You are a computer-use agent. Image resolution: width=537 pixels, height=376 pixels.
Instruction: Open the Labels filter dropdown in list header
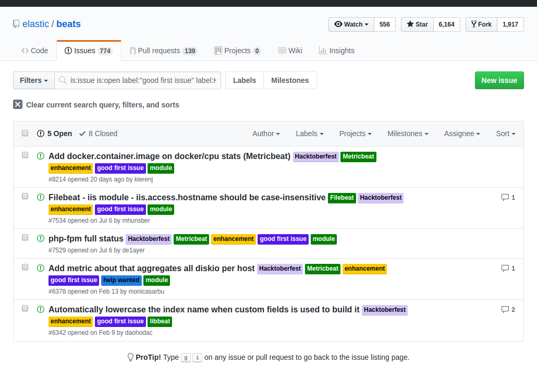[310, 134]
